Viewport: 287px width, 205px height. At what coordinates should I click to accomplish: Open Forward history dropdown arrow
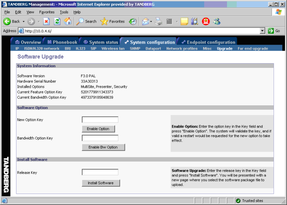[39, 22]
